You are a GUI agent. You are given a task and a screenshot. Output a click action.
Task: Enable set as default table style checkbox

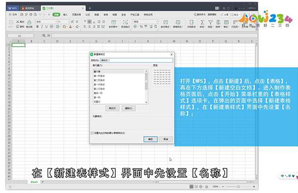tap(92, 133)
